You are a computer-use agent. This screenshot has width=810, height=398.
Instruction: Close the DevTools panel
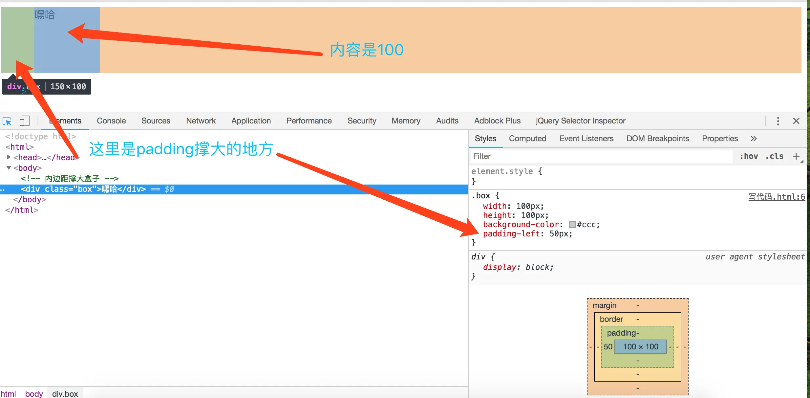tap(796, 121)
